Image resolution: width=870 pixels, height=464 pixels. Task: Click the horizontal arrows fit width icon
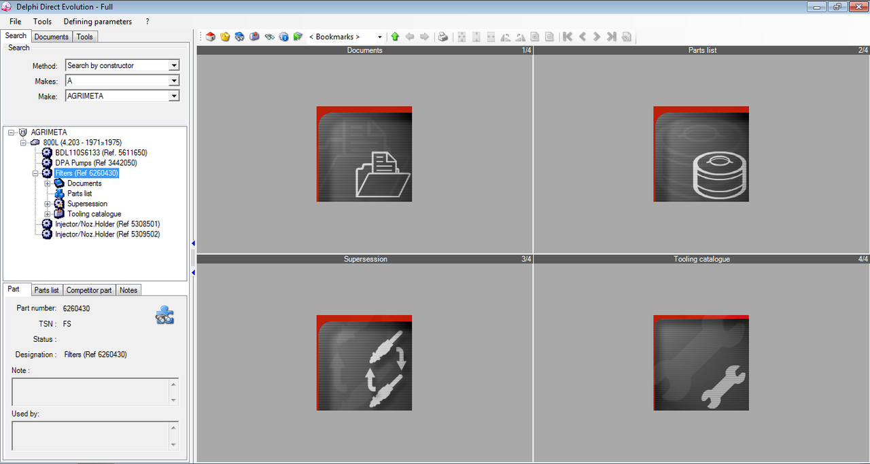tap(491, 37)
